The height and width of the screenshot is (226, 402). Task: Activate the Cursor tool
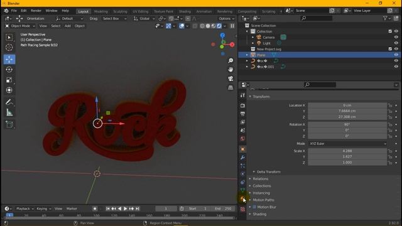click(9, 48)
